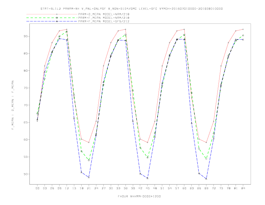This screenshot has width=265, height=205.
Task: Click y-axis tick label 80
Action: click(x=25, y=71)
